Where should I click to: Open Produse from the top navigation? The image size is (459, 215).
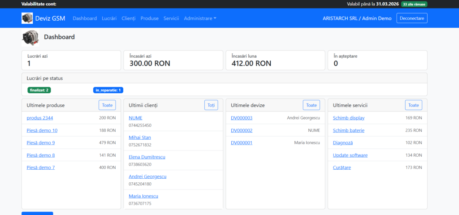point(149,18)
